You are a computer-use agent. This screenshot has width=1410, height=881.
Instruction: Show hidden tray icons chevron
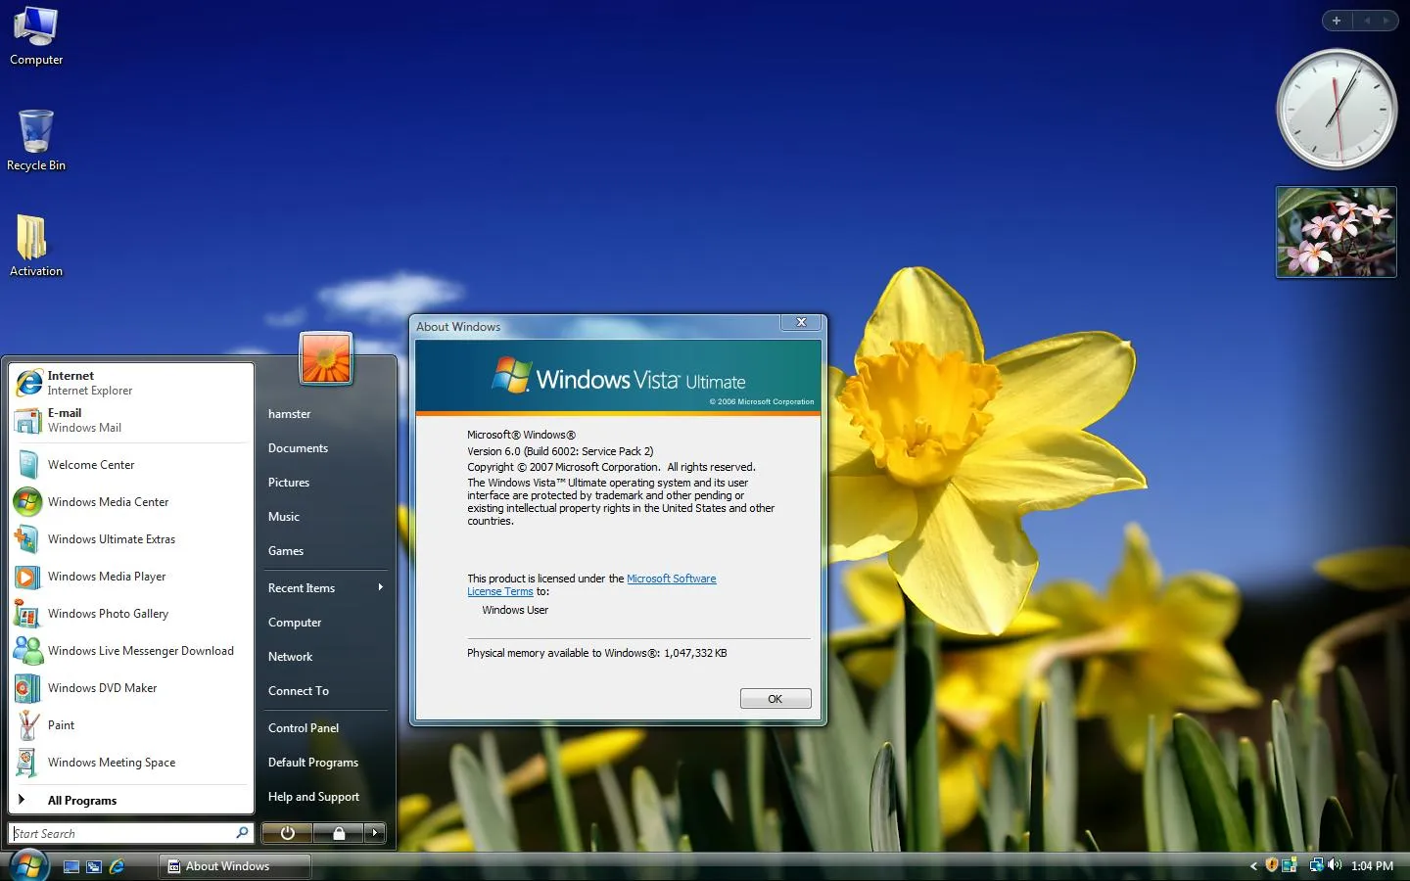[1253, 866]
